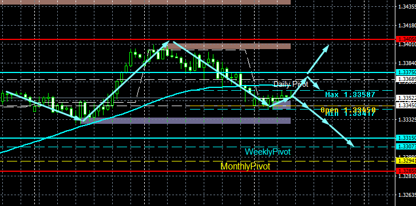Click the lowest downward forecast arrow tip
The height and width of the screenshot is (206, 416).
coord(351,144)
